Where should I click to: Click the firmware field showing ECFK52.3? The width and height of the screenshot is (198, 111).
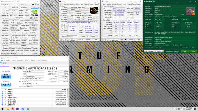[35, 72]
